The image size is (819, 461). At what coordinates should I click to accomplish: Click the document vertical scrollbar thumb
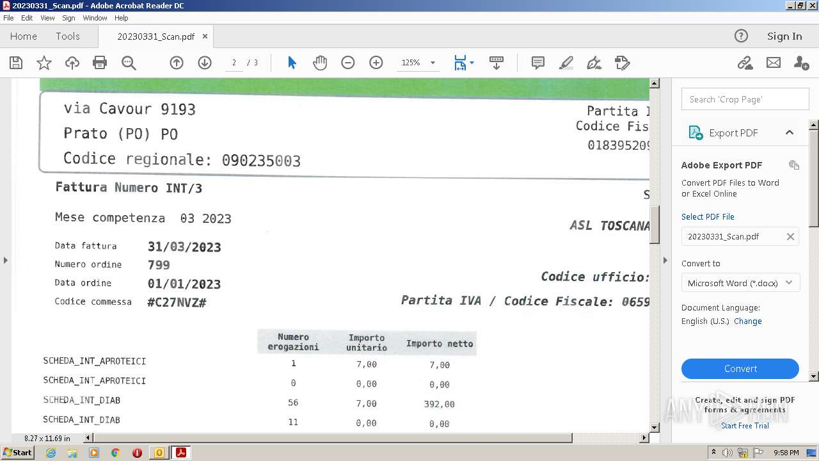click(x=655, y=224)
